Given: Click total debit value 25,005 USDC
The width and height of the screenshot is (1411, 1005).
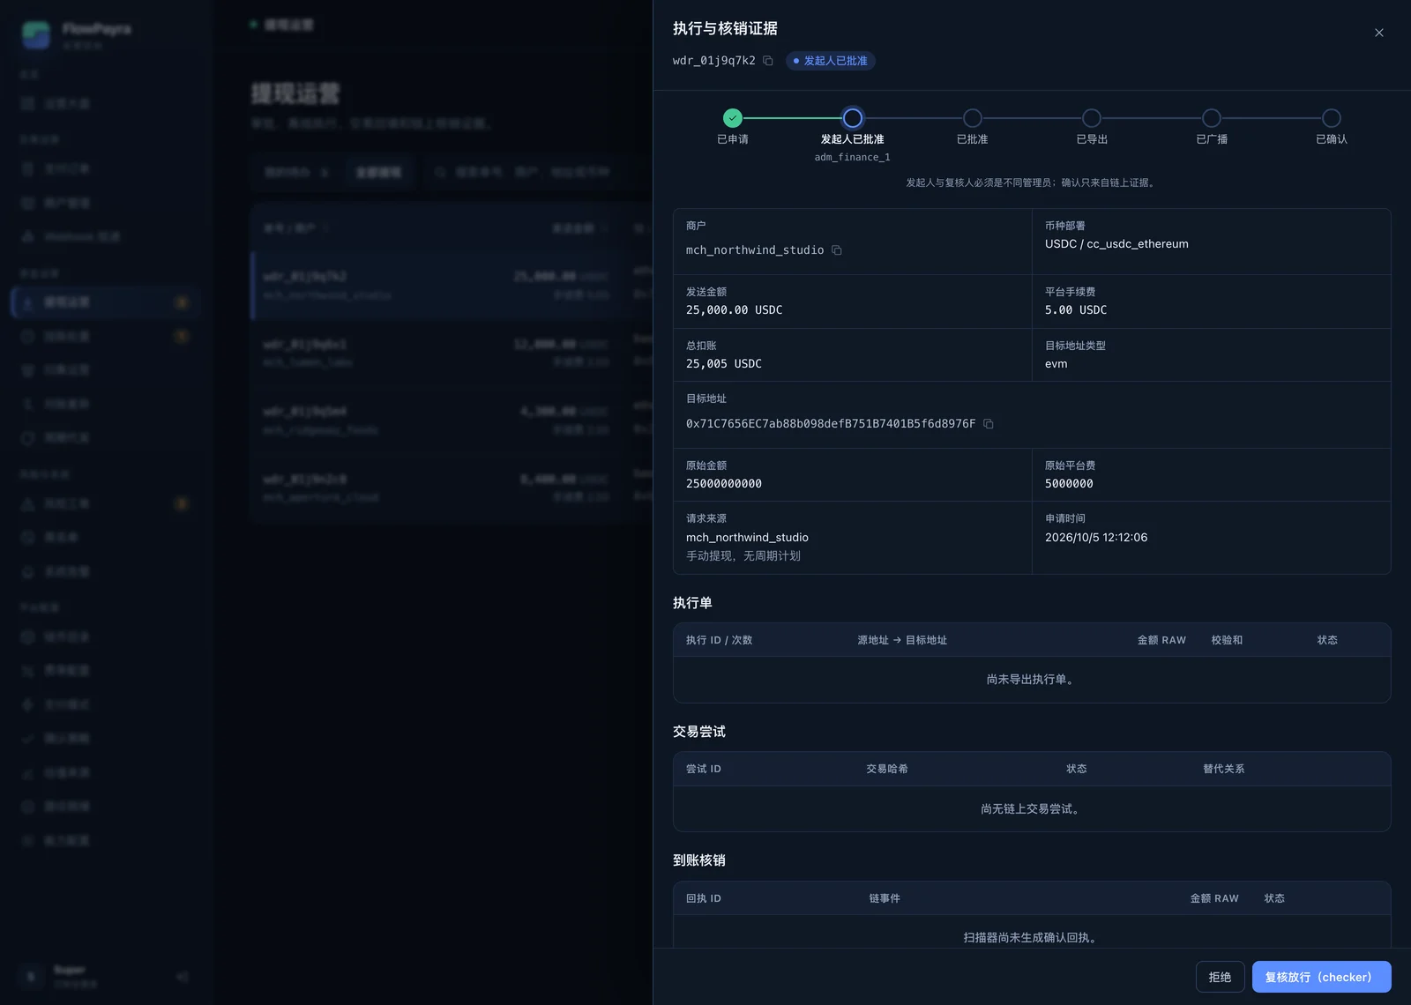Looking at the screenshot, I should [724, 364].
